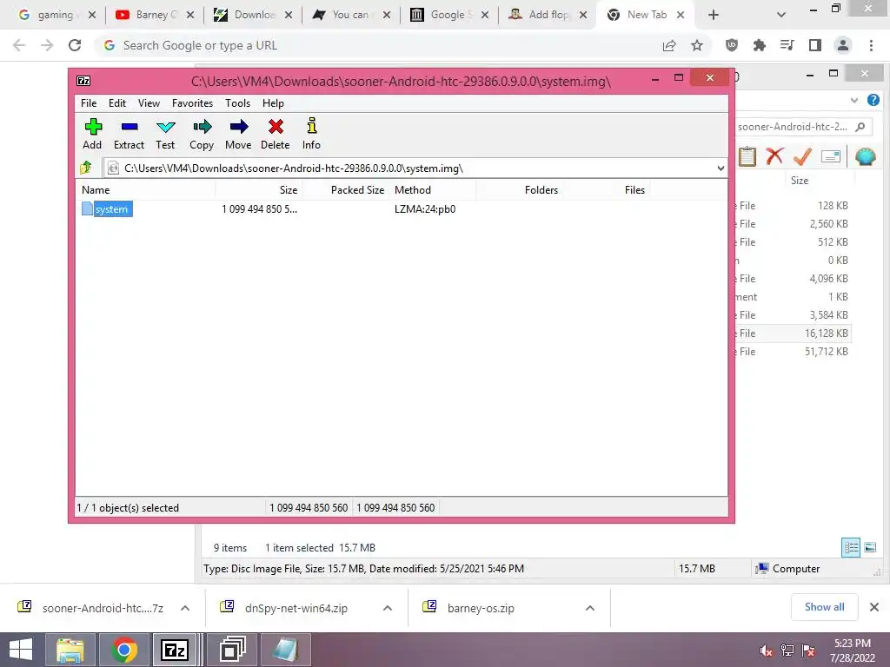Open Chrome Extensions puzzle icon
This screenshot has height=667, width=890.
(760, 45)
